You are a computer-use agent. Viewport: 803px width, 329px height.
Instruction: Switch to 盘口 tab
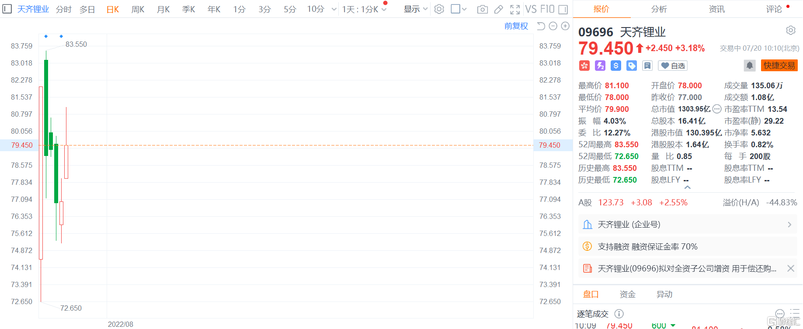[591, 294]
